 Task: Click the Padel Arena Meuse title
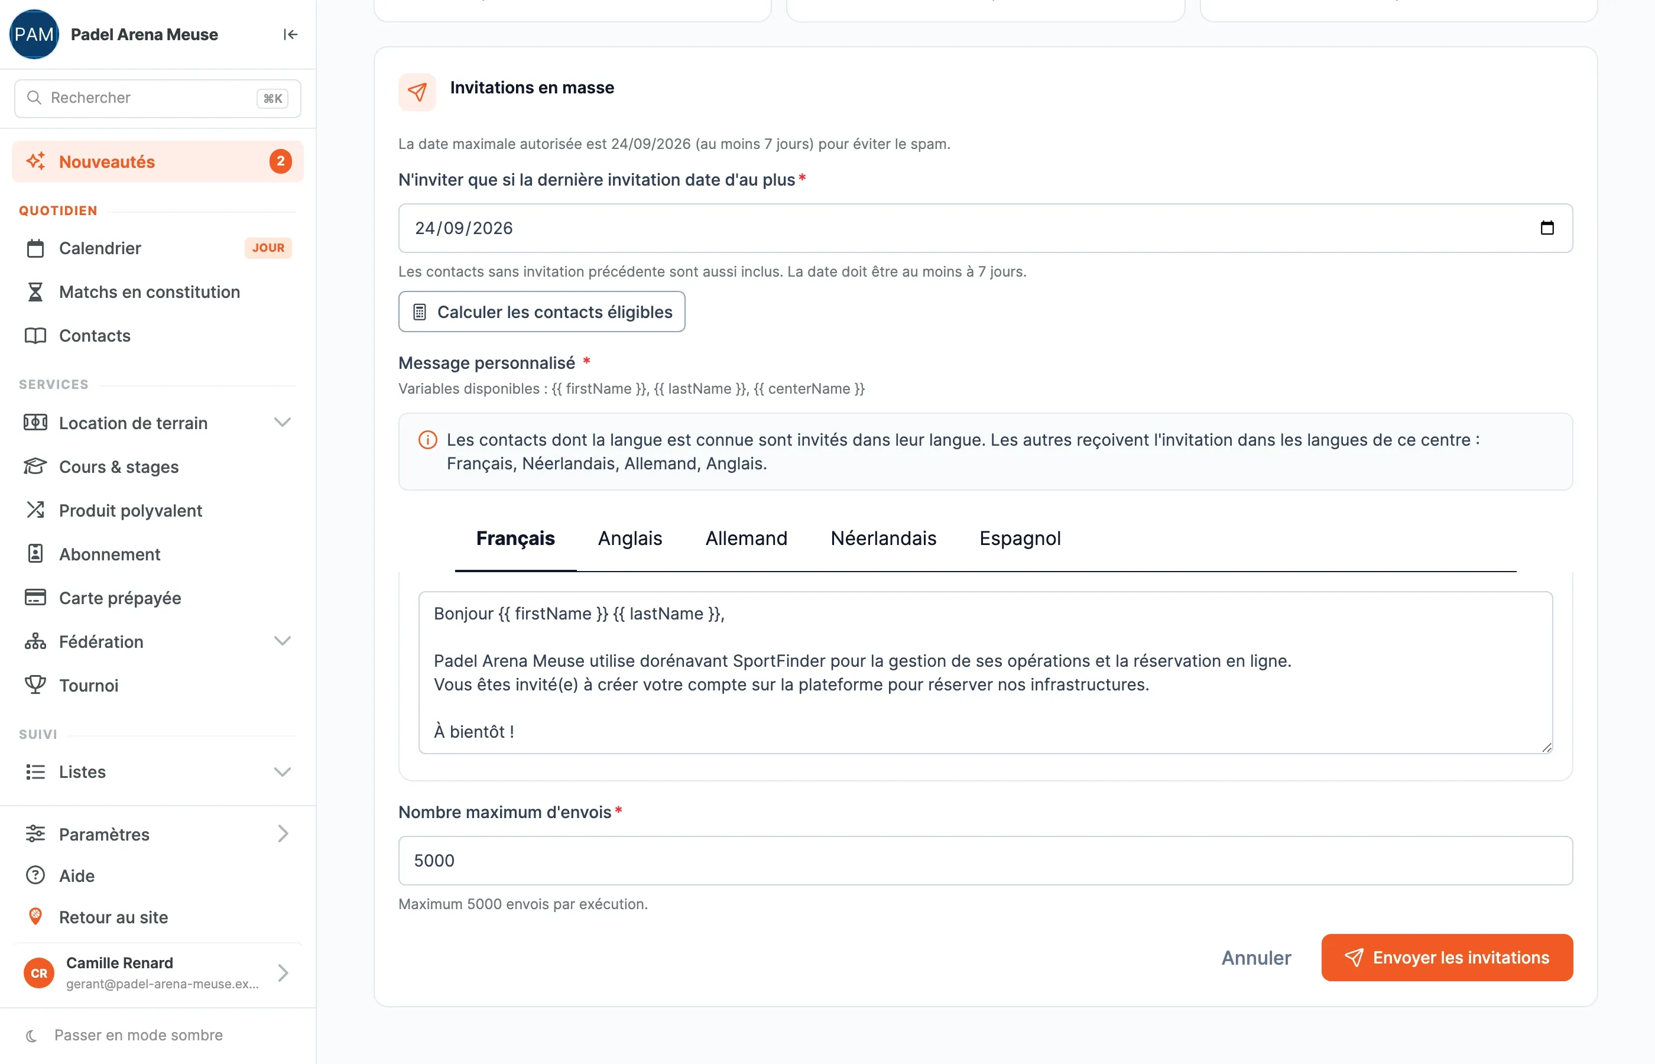pos(144,34)
